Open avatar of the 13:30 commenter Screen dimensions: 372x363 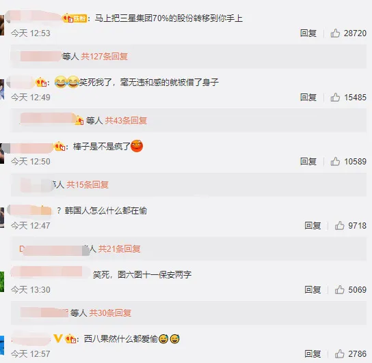[2, 282]
